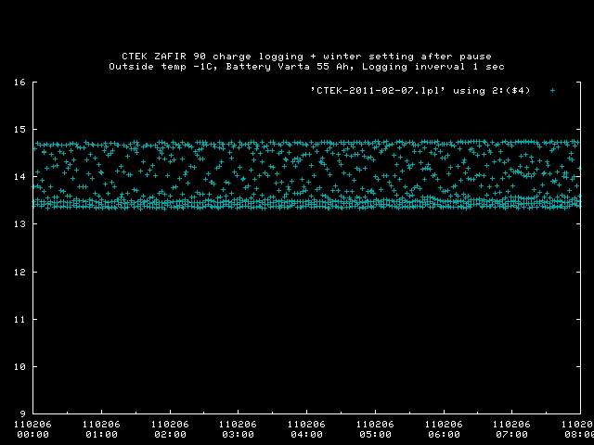Click the y-axis label 14
Viewport: 594px width, 445px height.
19,177
